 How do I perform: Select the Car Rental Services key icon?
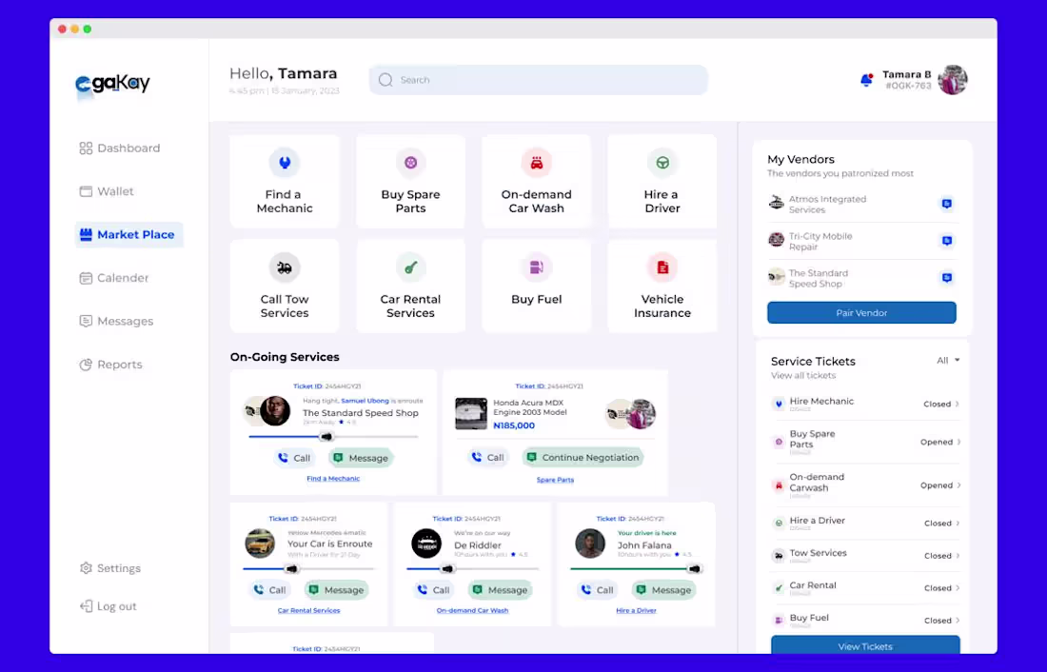[410, 267]
